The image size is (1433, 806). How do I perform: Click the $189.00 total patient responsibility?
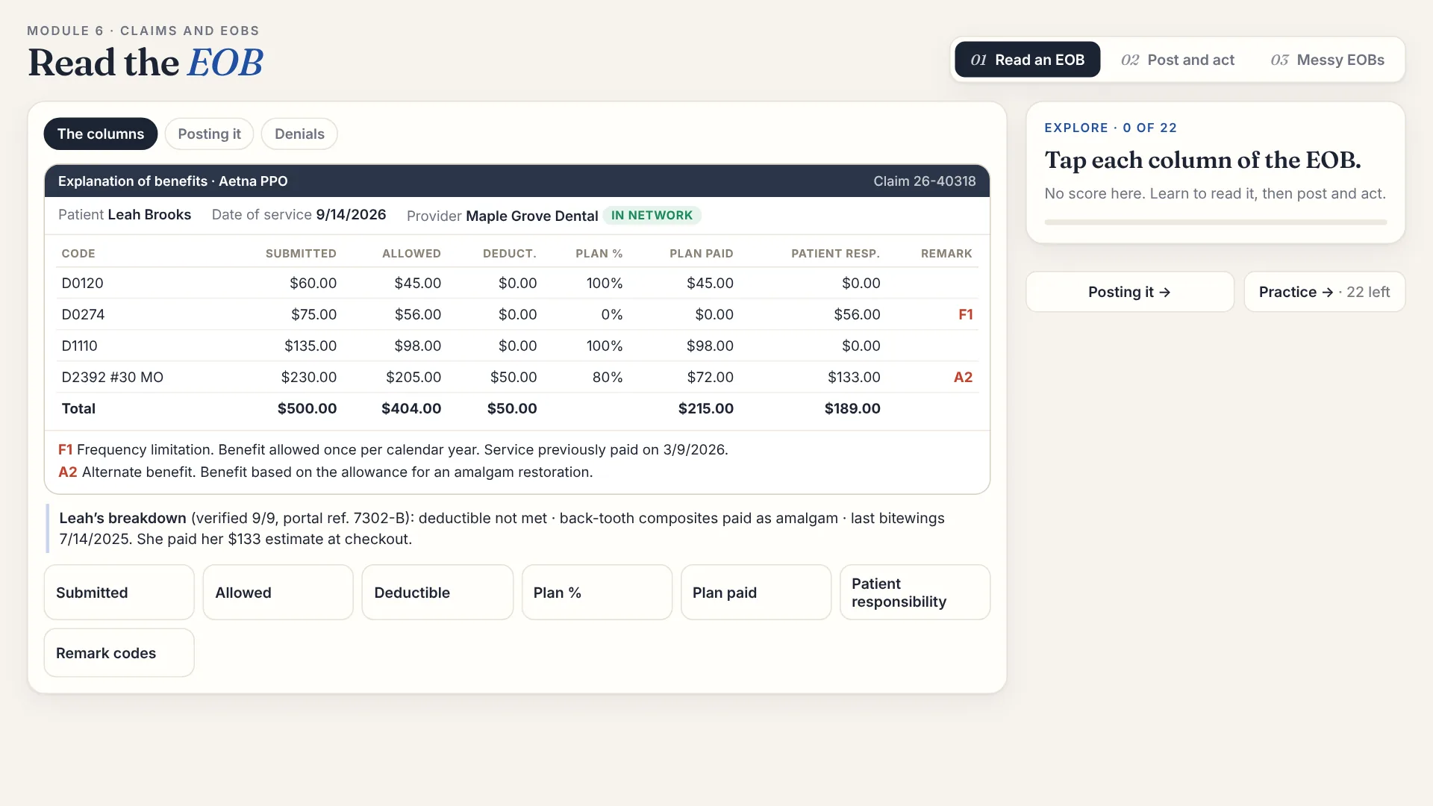point(852,409)
